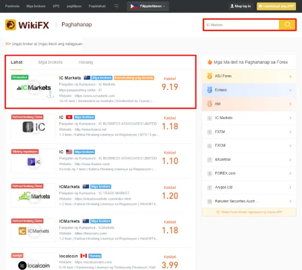Click the first-place medal icon beside ASJ Forex
This screenshot has width=302, height=270.
pyautogui.click(x=209, y=76)
